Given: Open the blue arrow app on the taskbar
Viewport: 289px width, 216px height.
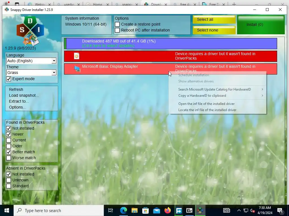Looking at the screenshot, I should pyautogui.click(x=179, y=210).
